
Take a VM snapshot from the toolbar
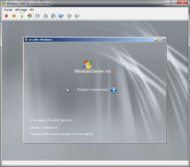click(x=37, y=16)
